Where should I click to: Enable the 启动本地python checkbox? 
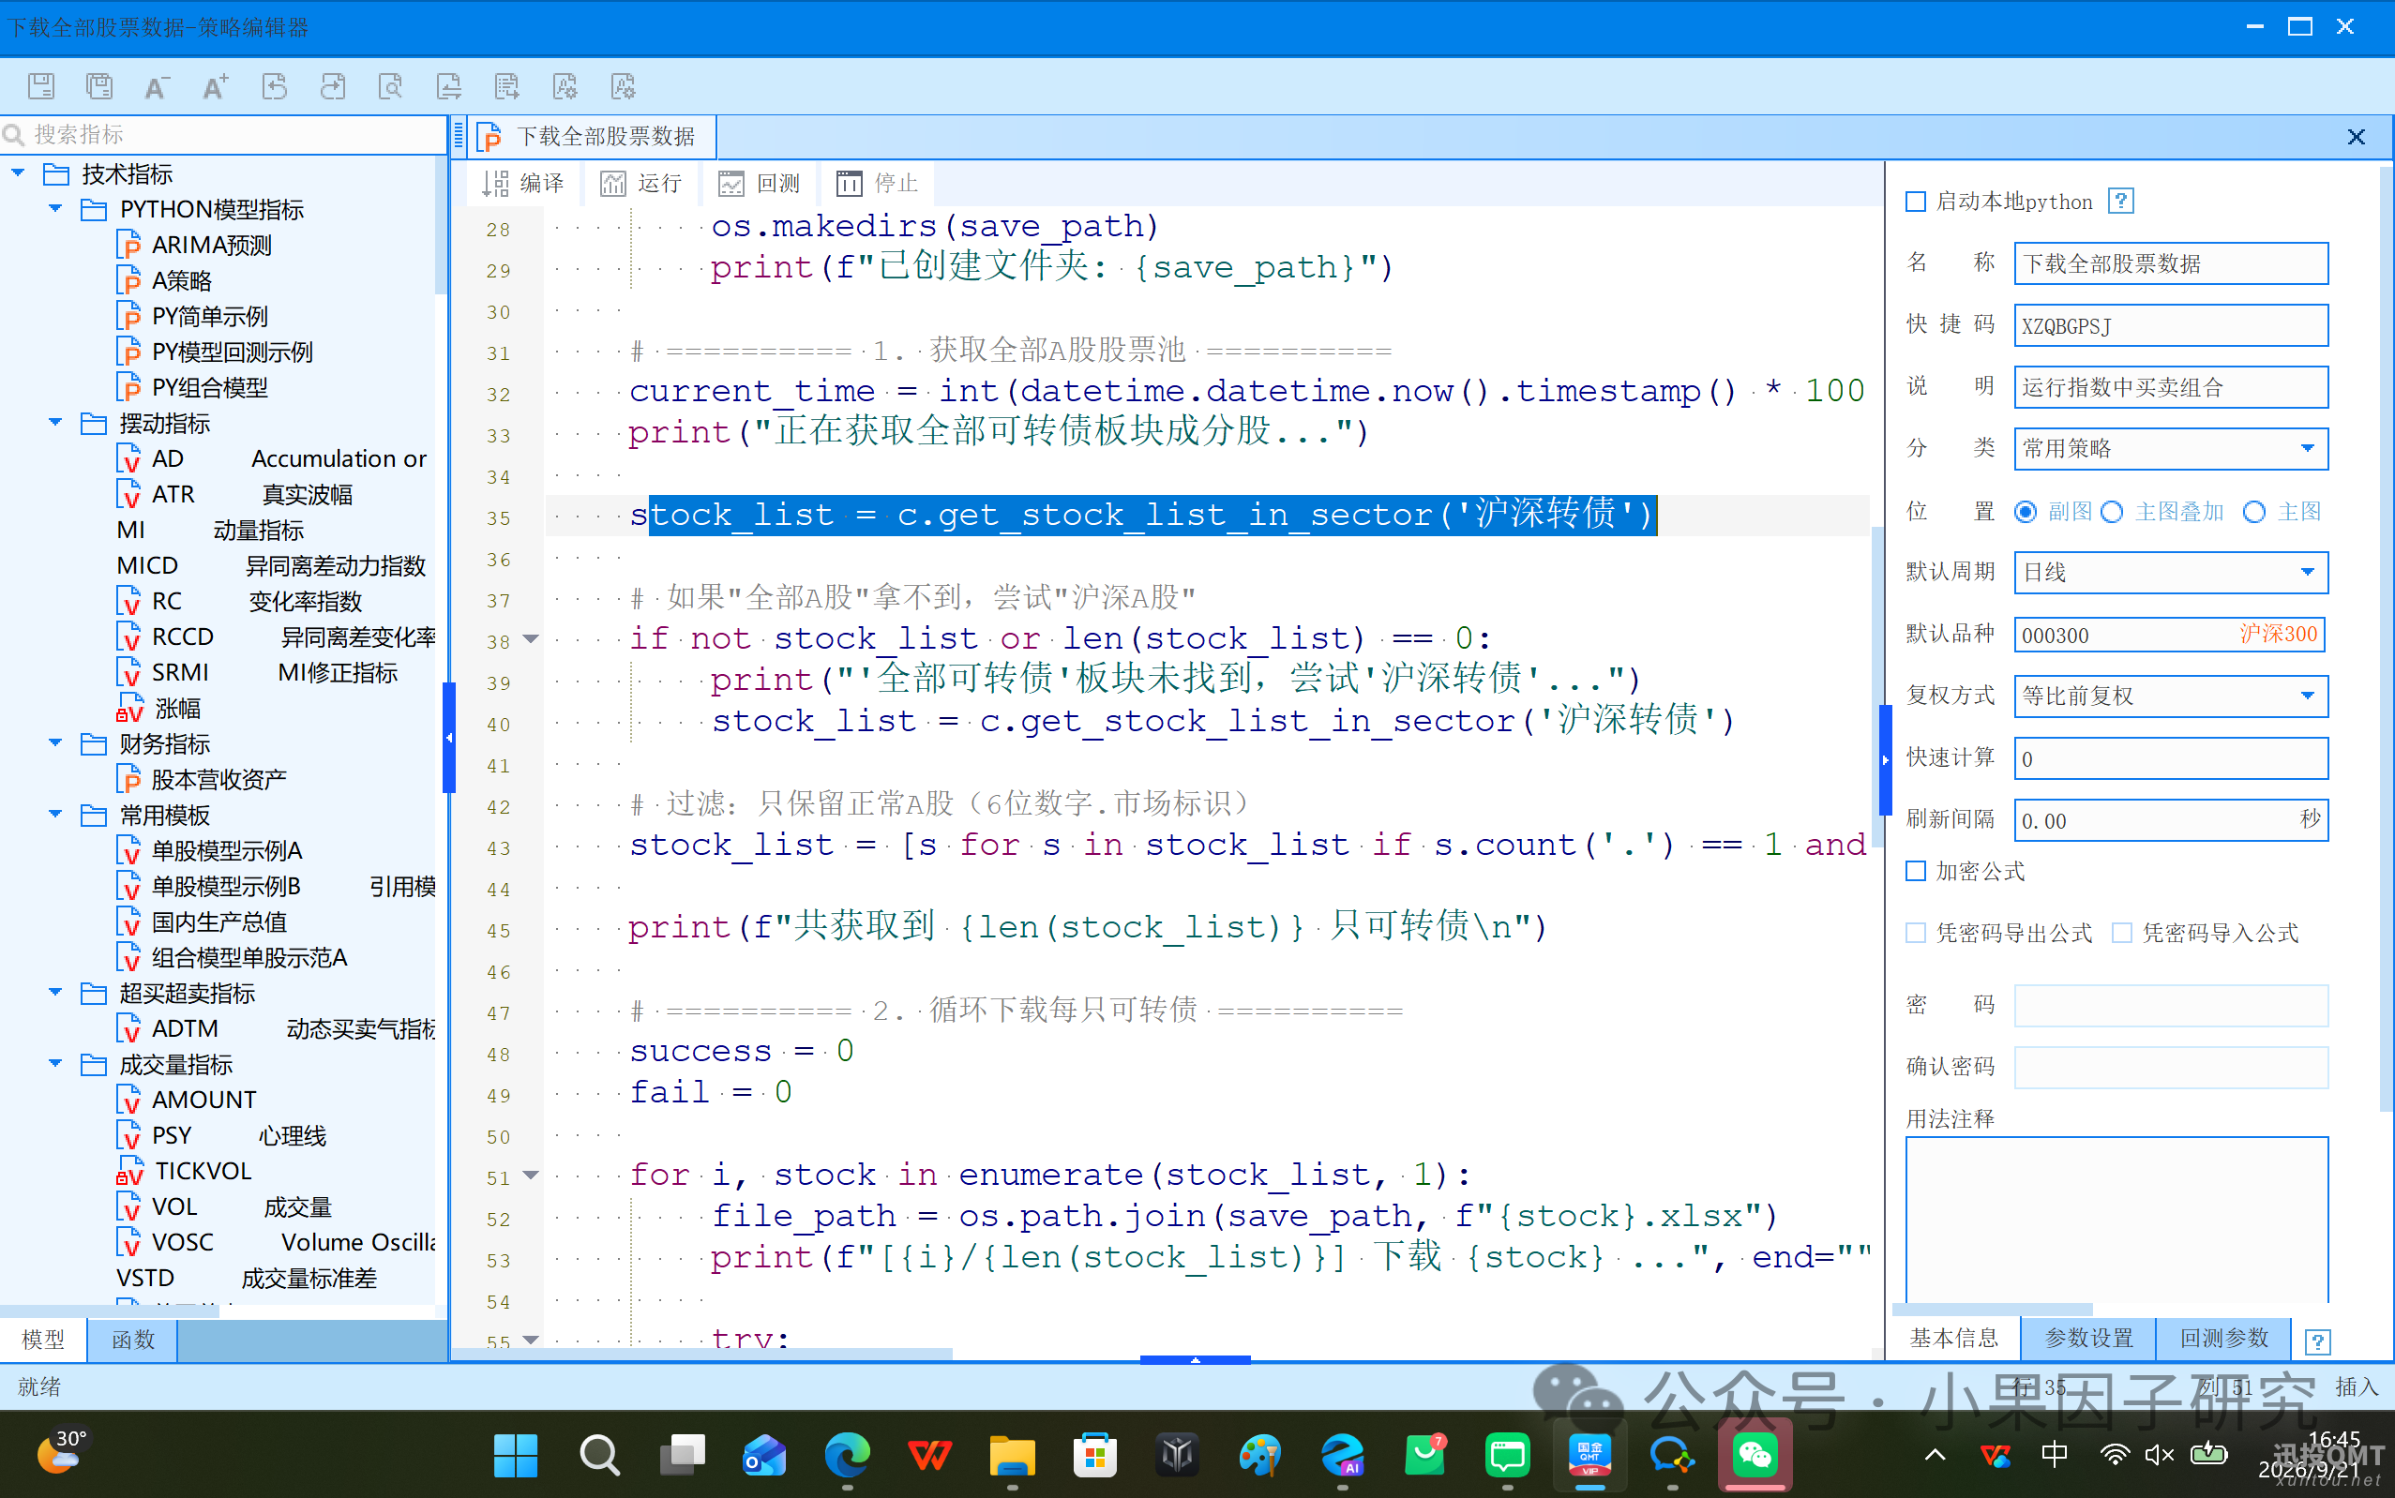click(x=1917, y=202)
